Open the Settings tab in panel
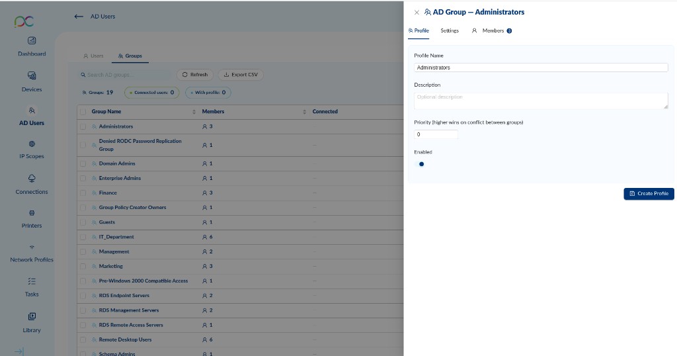 (450, 30)
